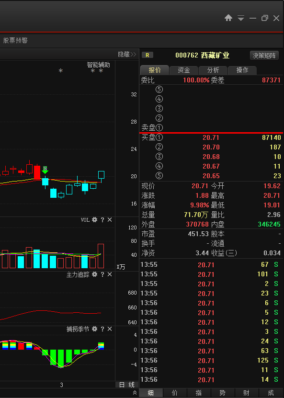Open 股票预警 stock alert

point(15,40)
